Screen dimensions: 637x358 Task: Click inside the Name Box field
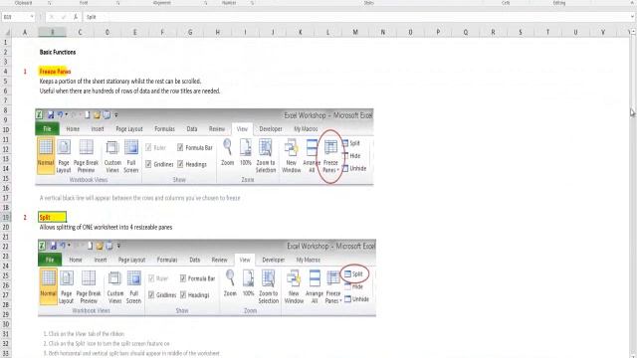tap(16, 17)
